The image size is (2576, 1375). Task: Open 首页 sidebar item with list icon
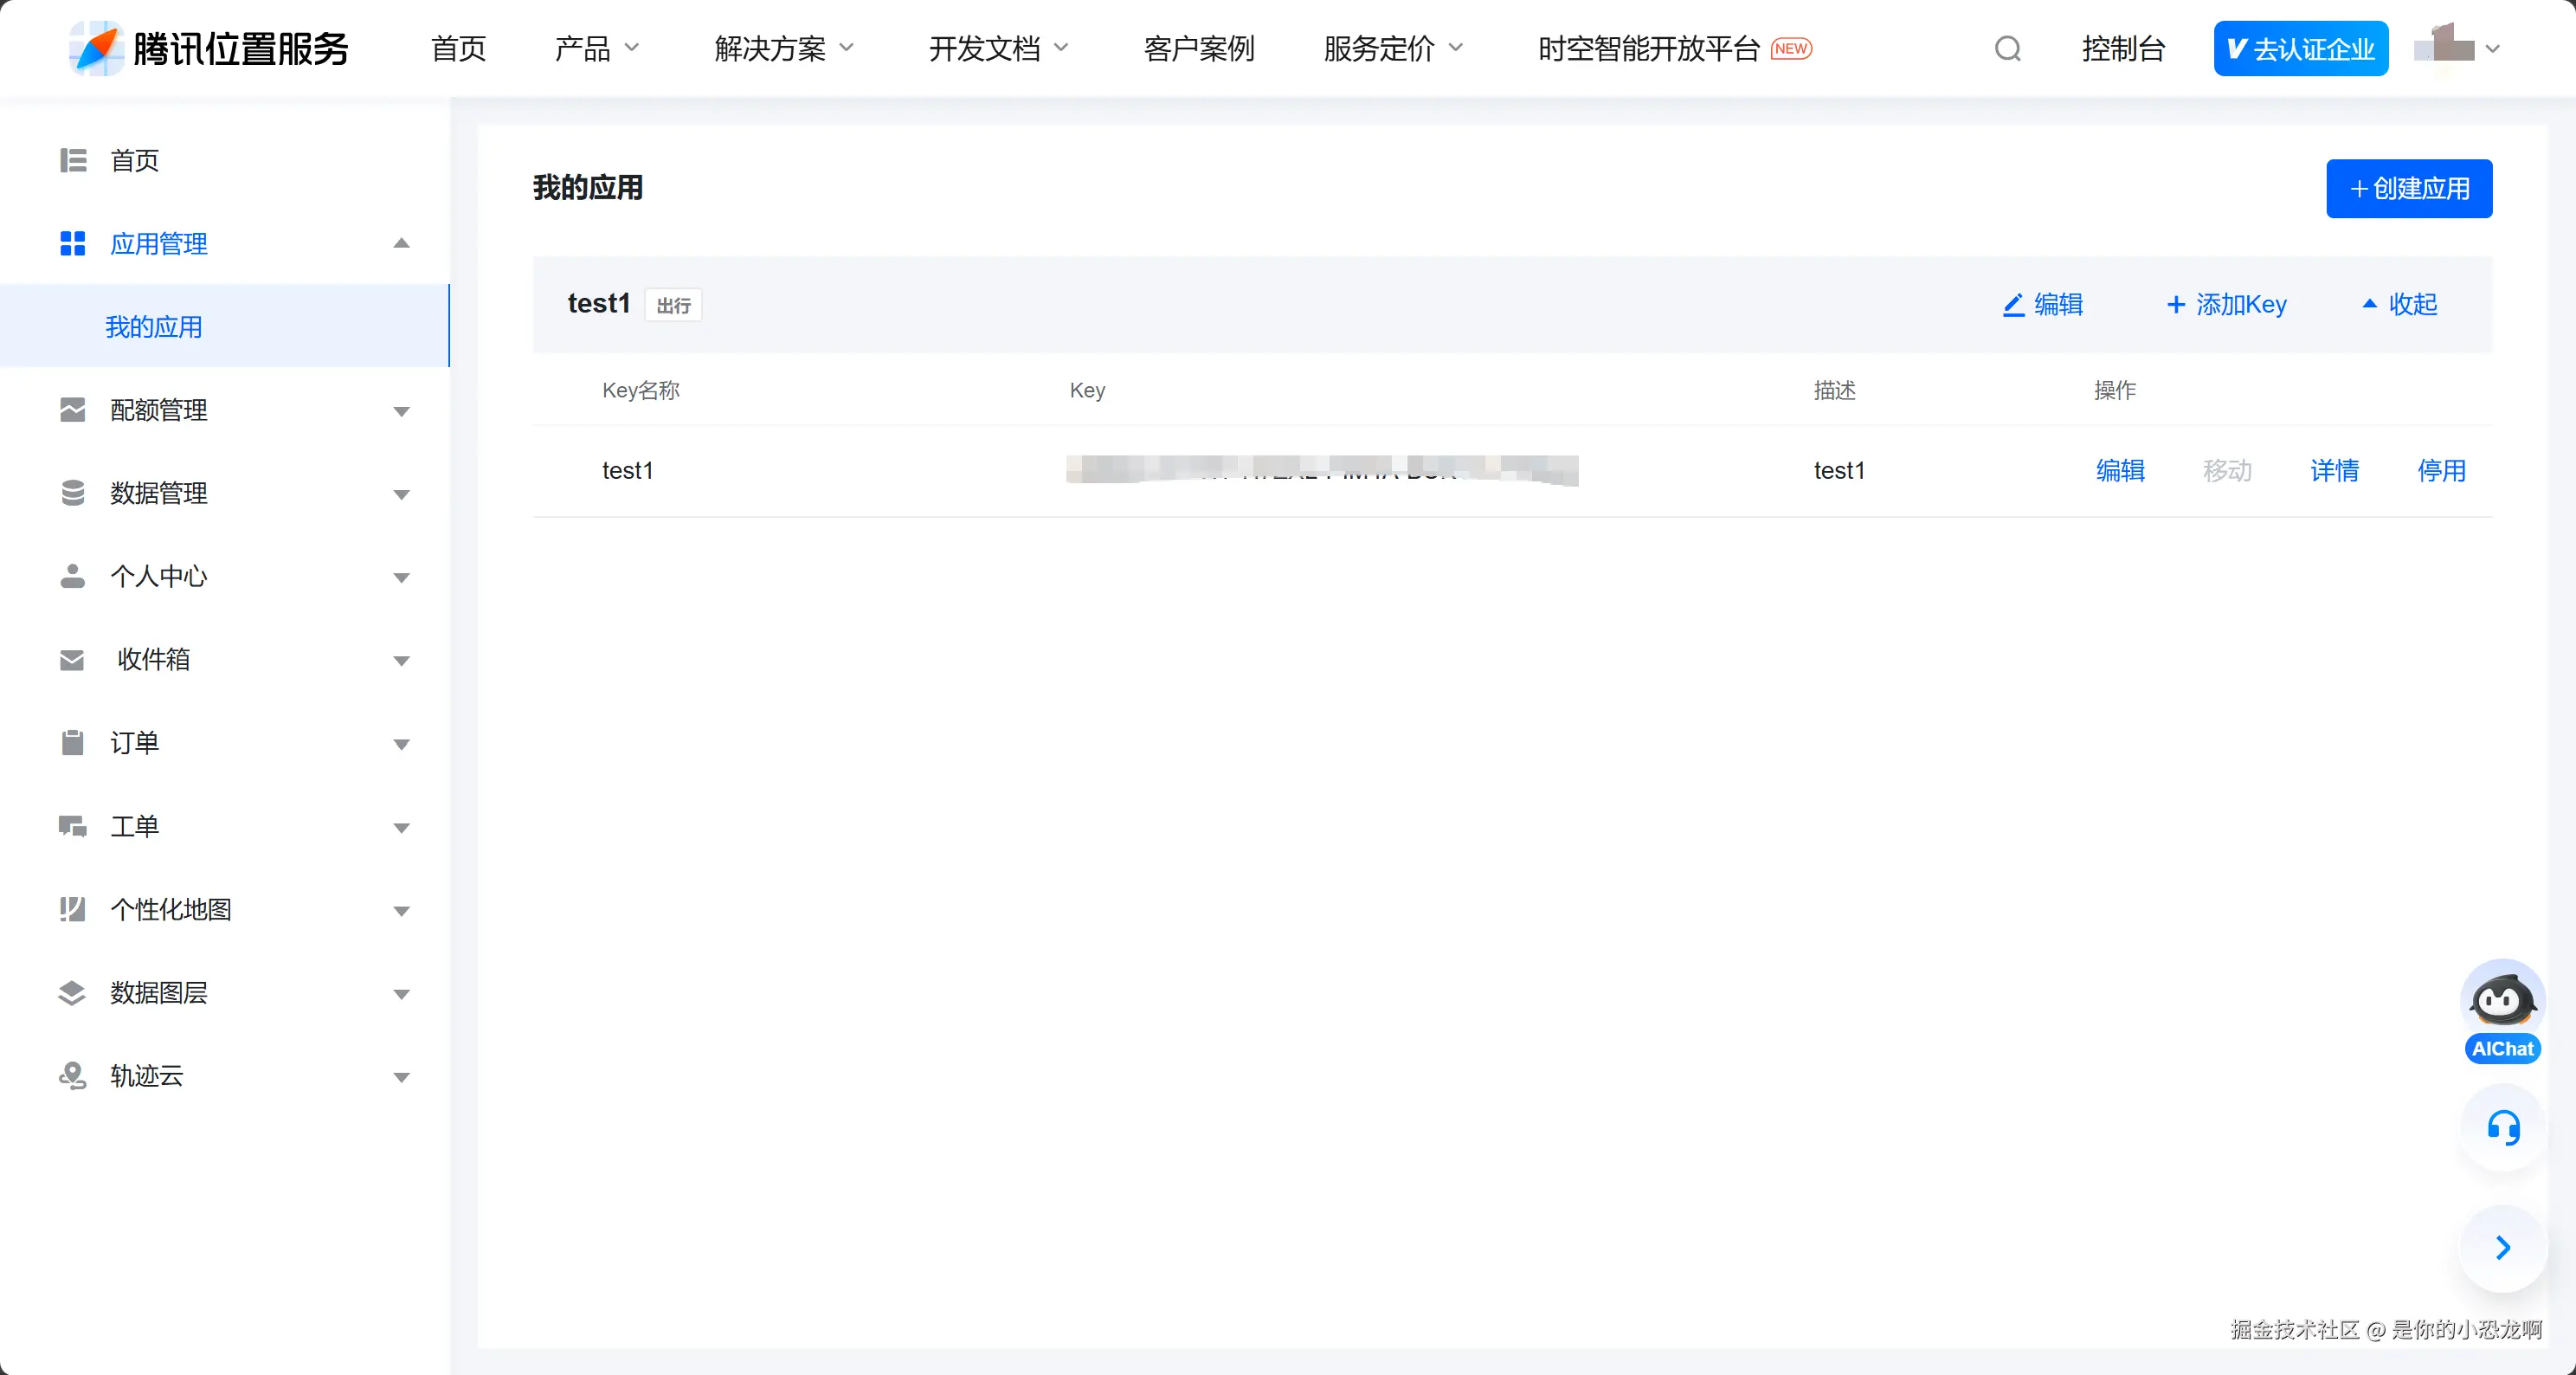134,160
